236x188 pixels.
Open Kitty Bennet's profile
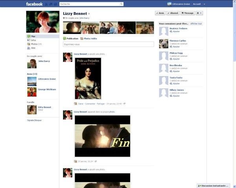[44, 107]
